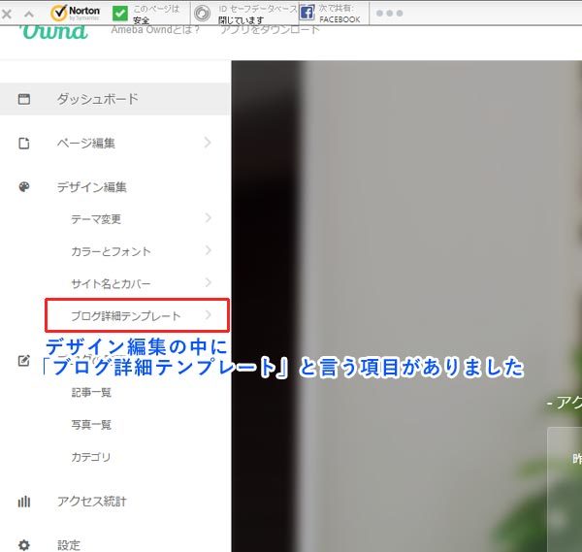Expand chevron beside カラーとフォント
This screenshot has height=552, width=582.
point(209,250)
